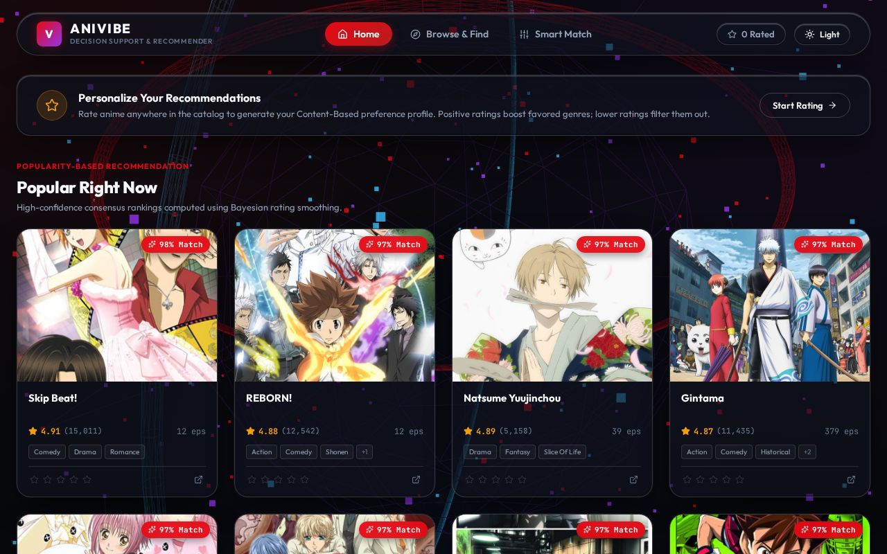This screenshot has height=554, width=887.
Task: Click the 0 Rated button
Action: (x=751, y=34)
